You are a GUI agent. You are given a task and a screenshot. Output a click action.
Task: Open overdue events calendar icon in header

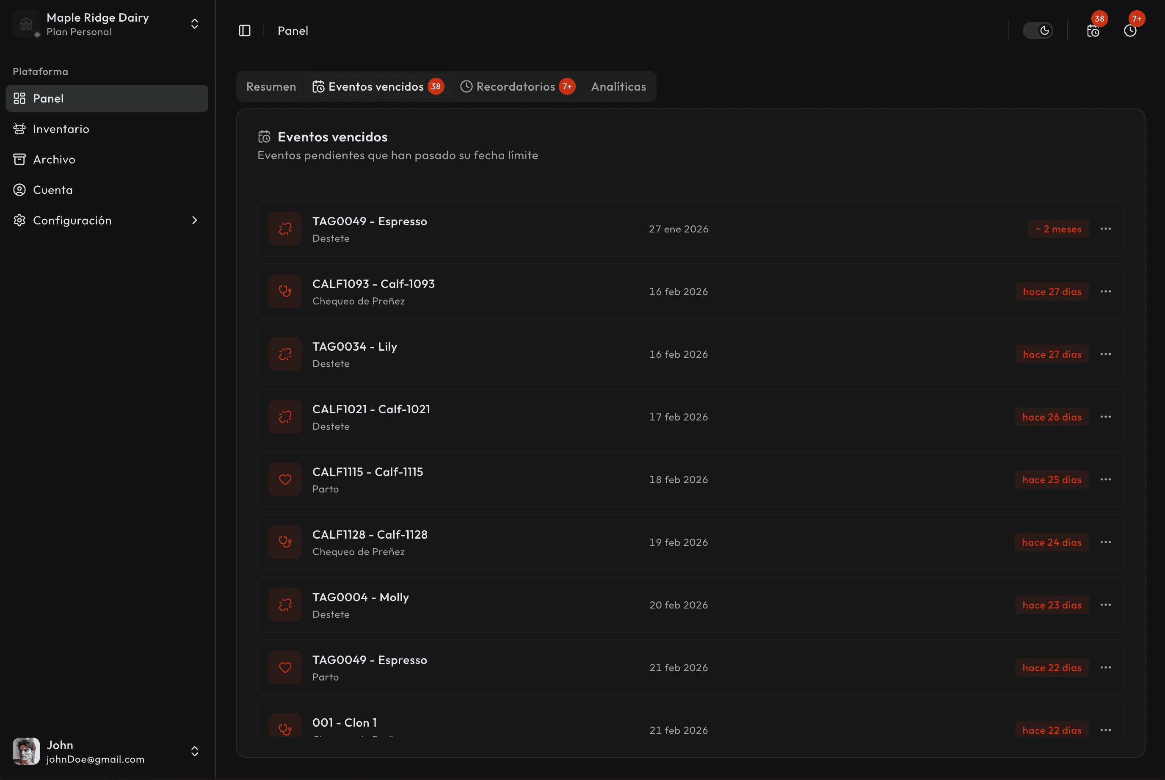pos(1093,31)
